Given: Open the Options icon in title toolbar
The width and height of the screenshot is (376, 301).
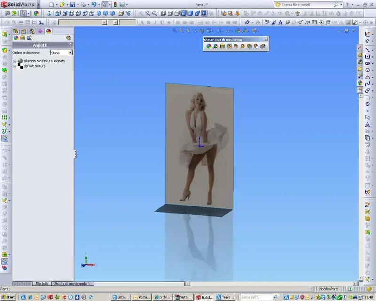Looking at the screenshot, I should point(122,5).
